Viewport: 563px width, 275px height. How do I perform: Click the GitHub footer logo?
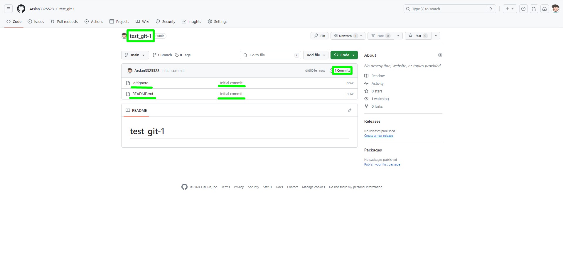[x=184, y=187]
